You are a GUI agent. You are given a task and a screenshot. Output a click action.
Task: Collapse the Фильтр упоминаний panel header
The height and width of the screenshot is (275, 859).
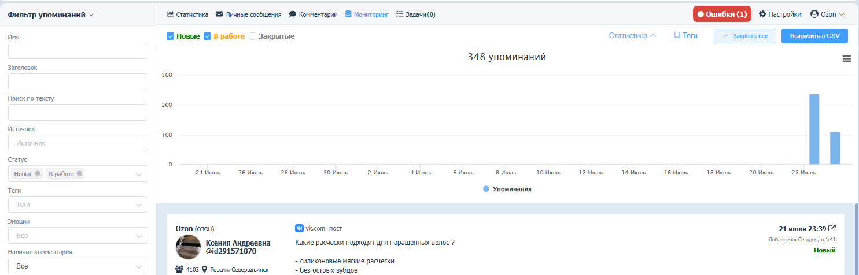pos(51,15)
